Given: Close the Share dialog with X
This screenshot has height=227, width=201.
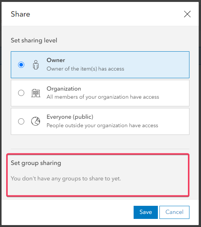Looking at the screenshot, I should (x=187, y=14).
